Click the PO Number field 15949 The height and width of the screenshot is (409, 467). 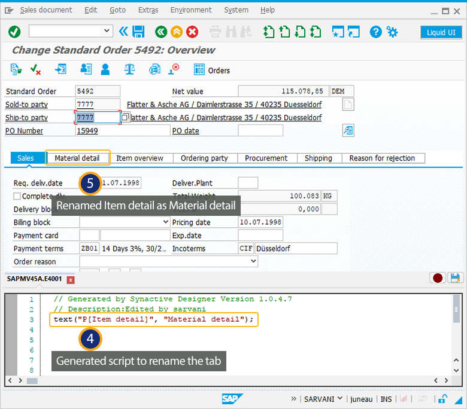point(122,130)
